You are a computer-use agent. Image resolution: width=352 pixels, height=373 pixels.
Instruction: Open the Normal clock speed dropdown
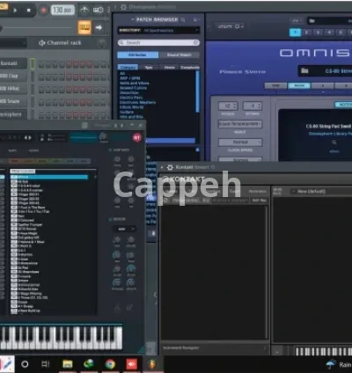click(x=240, y=143)
